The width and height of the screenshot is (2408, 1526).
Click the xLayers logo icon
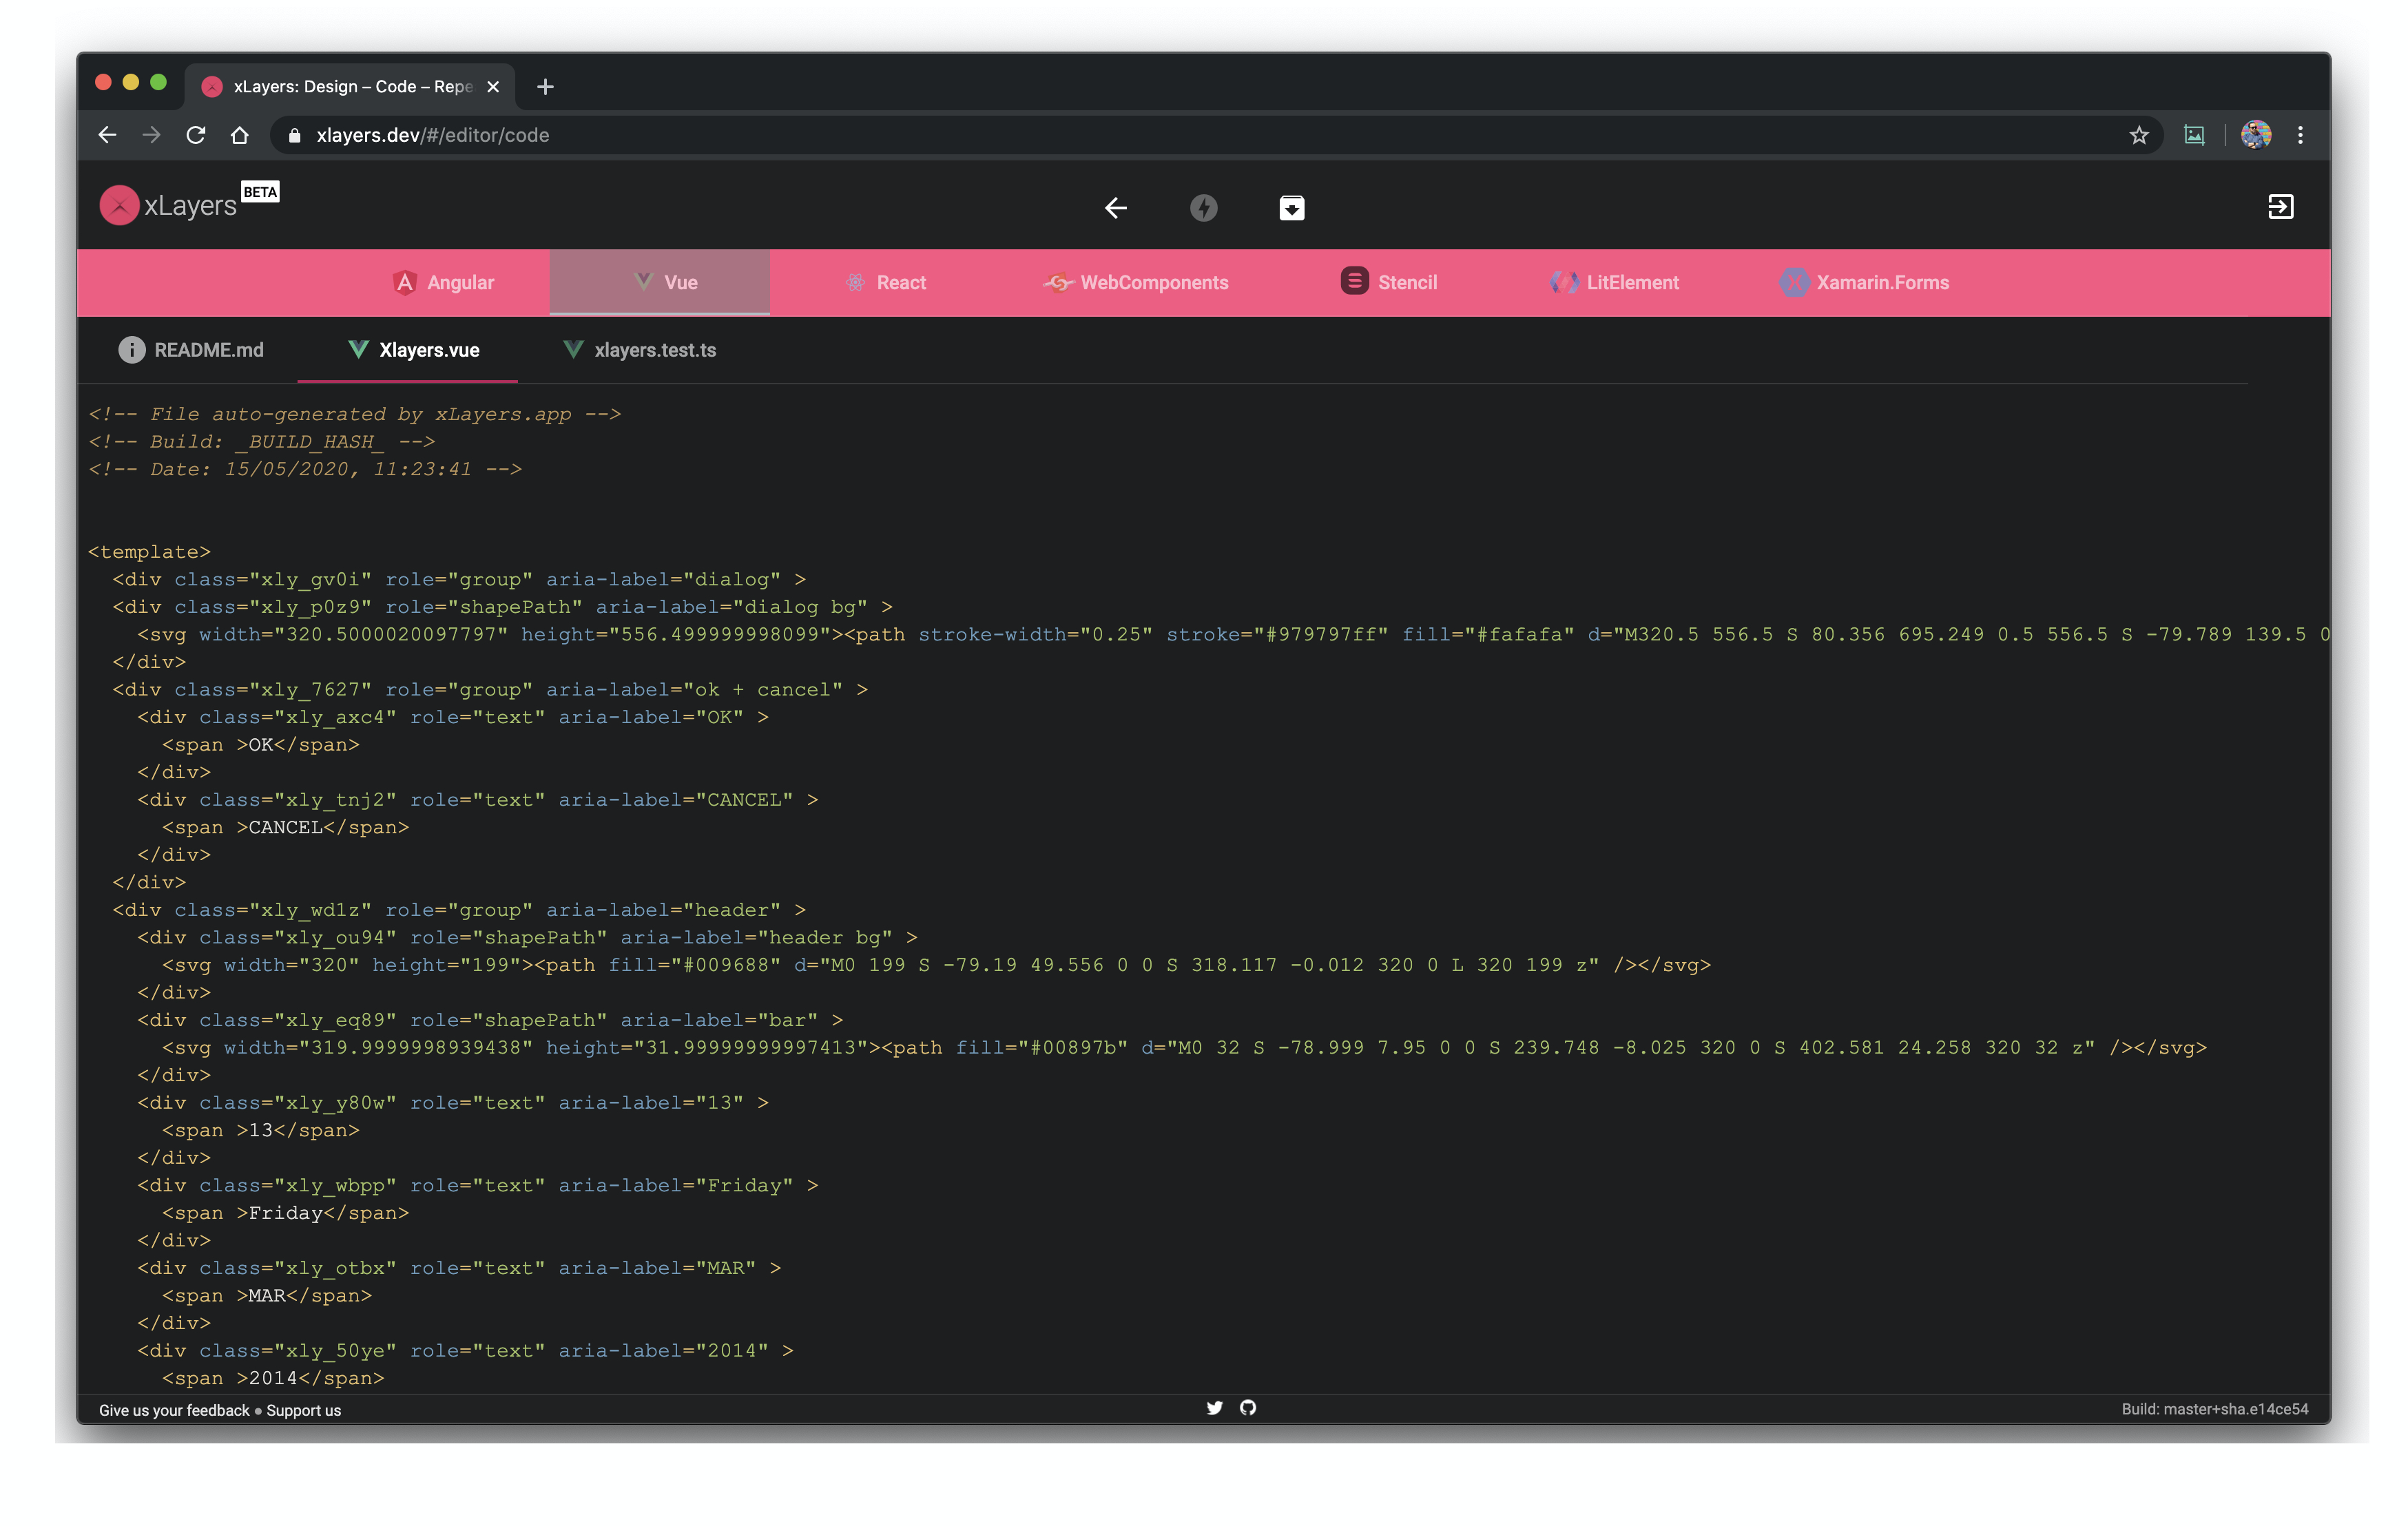point(119,206)
